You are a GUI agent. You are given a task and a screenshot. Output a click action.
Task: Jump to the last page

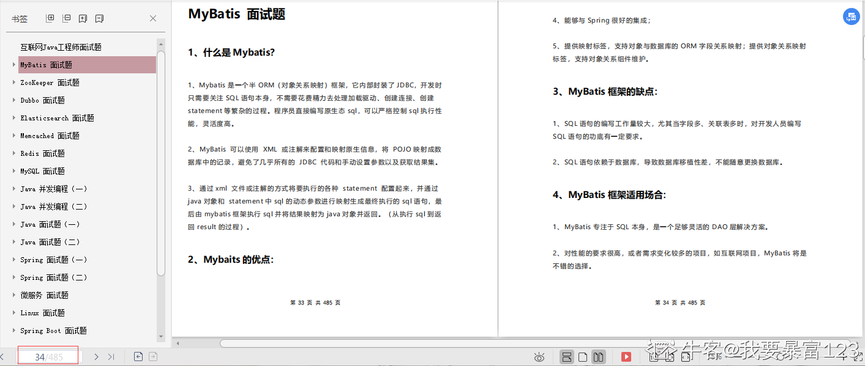click(x=111, y=356)
